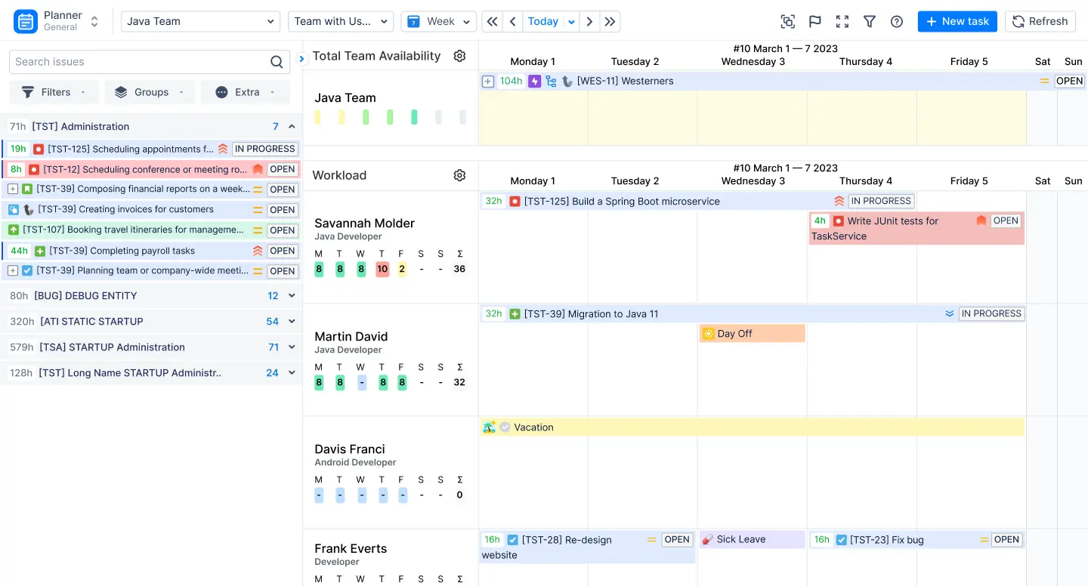The width and height of the screenshot is (1088, 586).
Task: Collapse the TST Administration group
Action: click(292, 127)
